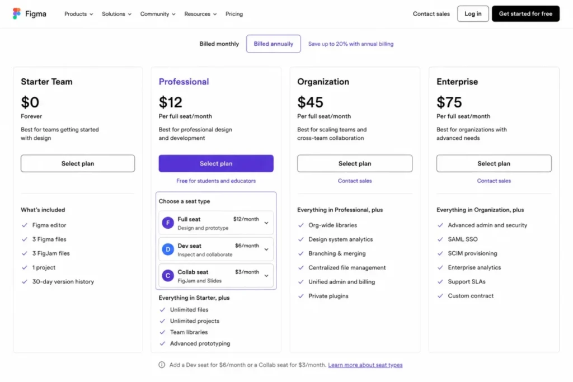Expand the Collab seat chevron
573x382 pixels.
[x=266, y=276]
